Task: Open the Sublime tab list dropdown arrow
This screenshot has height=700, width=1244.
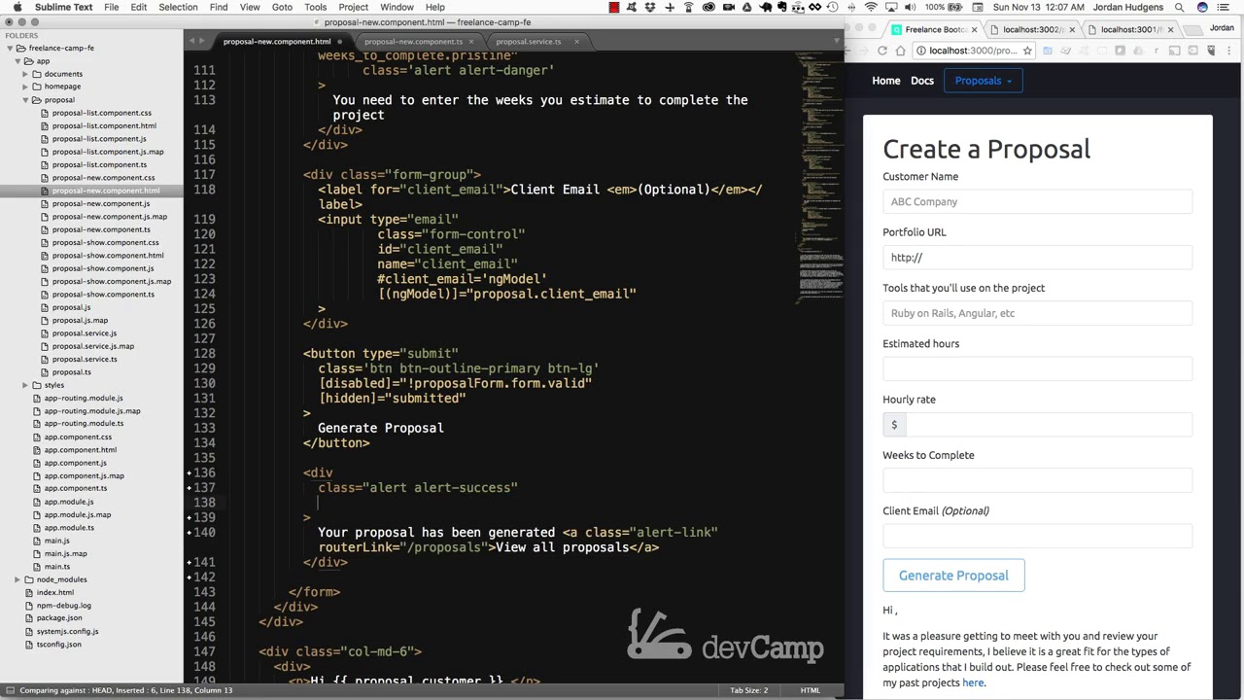Action: (837, 41)
